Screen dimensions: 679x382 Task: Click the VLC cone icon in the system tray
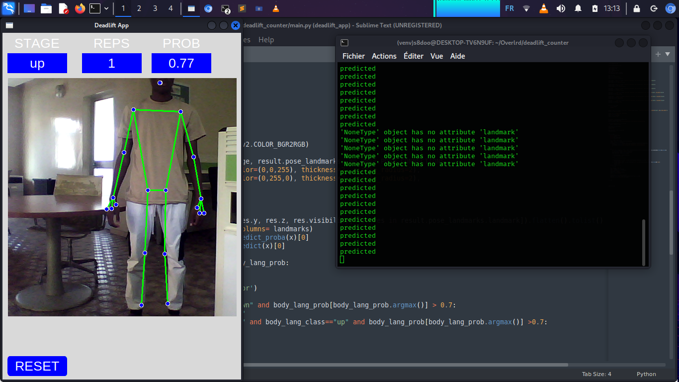[x=544, y=8]
